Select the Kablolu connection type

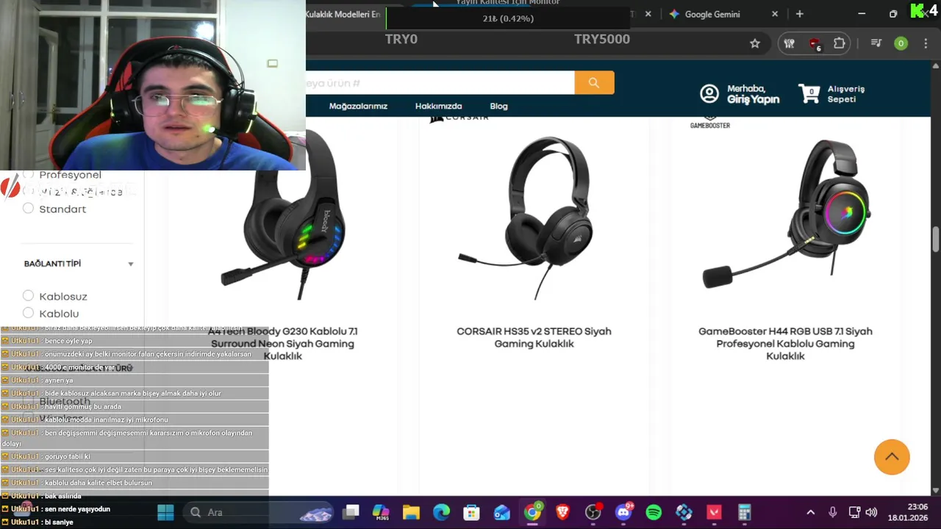[x=28, y=314]
